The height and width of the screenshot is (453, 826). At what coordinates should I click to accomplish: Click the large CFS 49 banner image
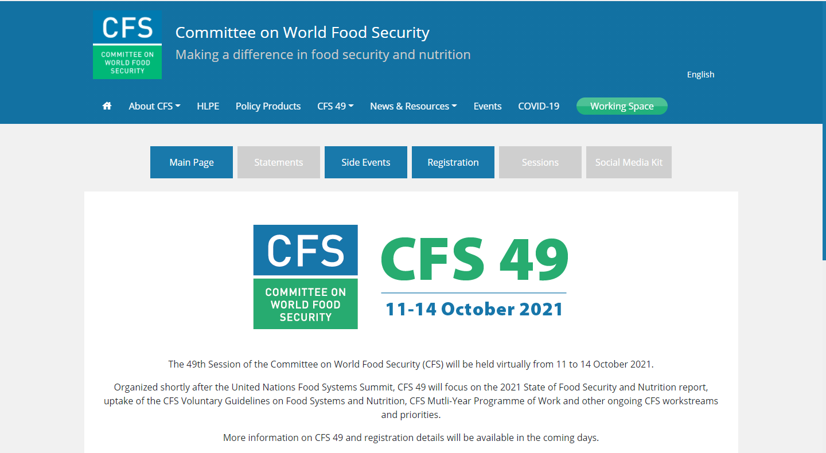[411, 277]
